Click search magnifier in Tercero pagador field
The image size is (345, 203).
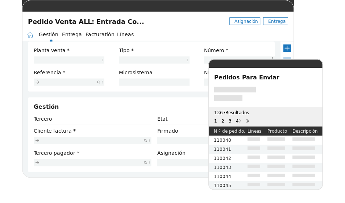click(x=145, y=163)
